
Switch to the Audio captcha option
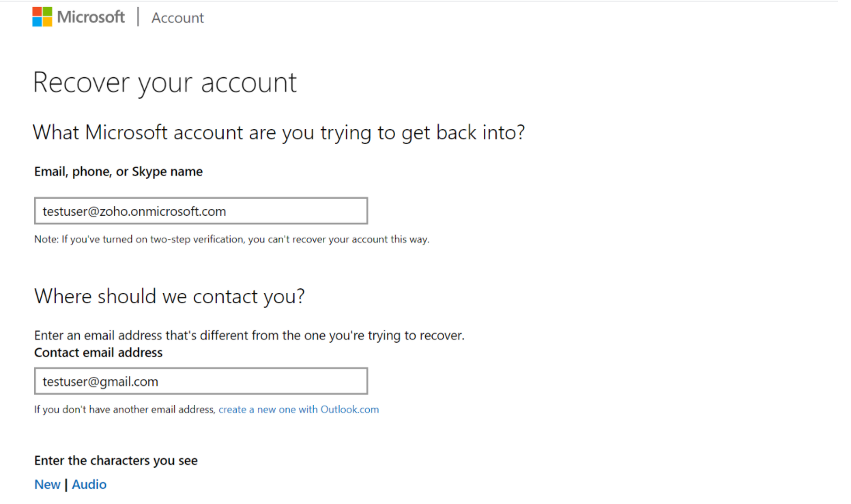coord(89,484)
